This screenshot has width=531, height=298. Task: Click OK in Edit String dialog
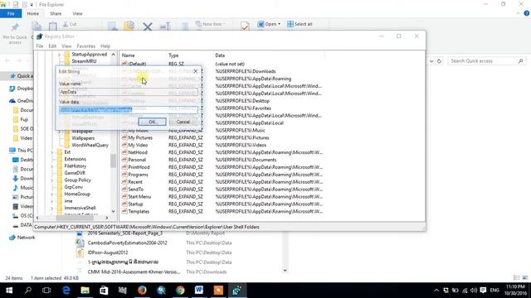[152, 122]
